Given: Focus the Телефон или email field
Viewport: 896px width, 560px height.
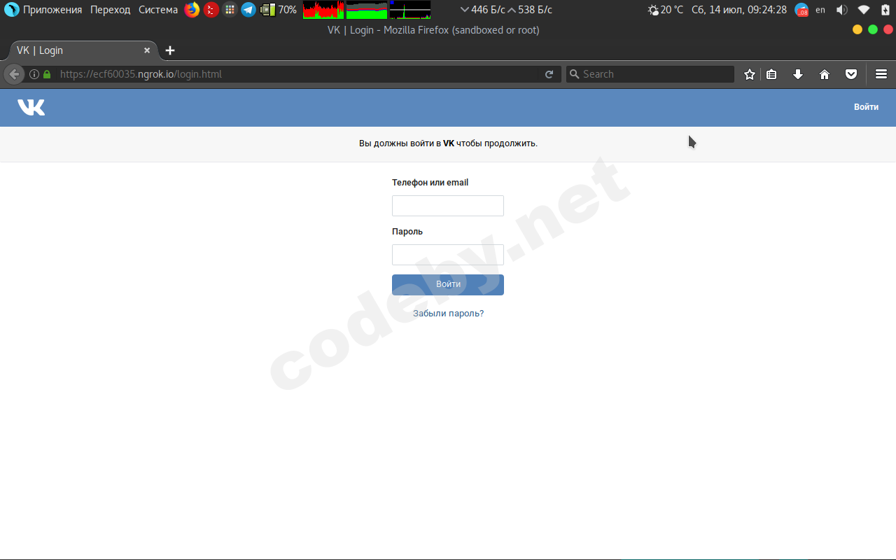Looking at the screenshot, I should (448, 206).
